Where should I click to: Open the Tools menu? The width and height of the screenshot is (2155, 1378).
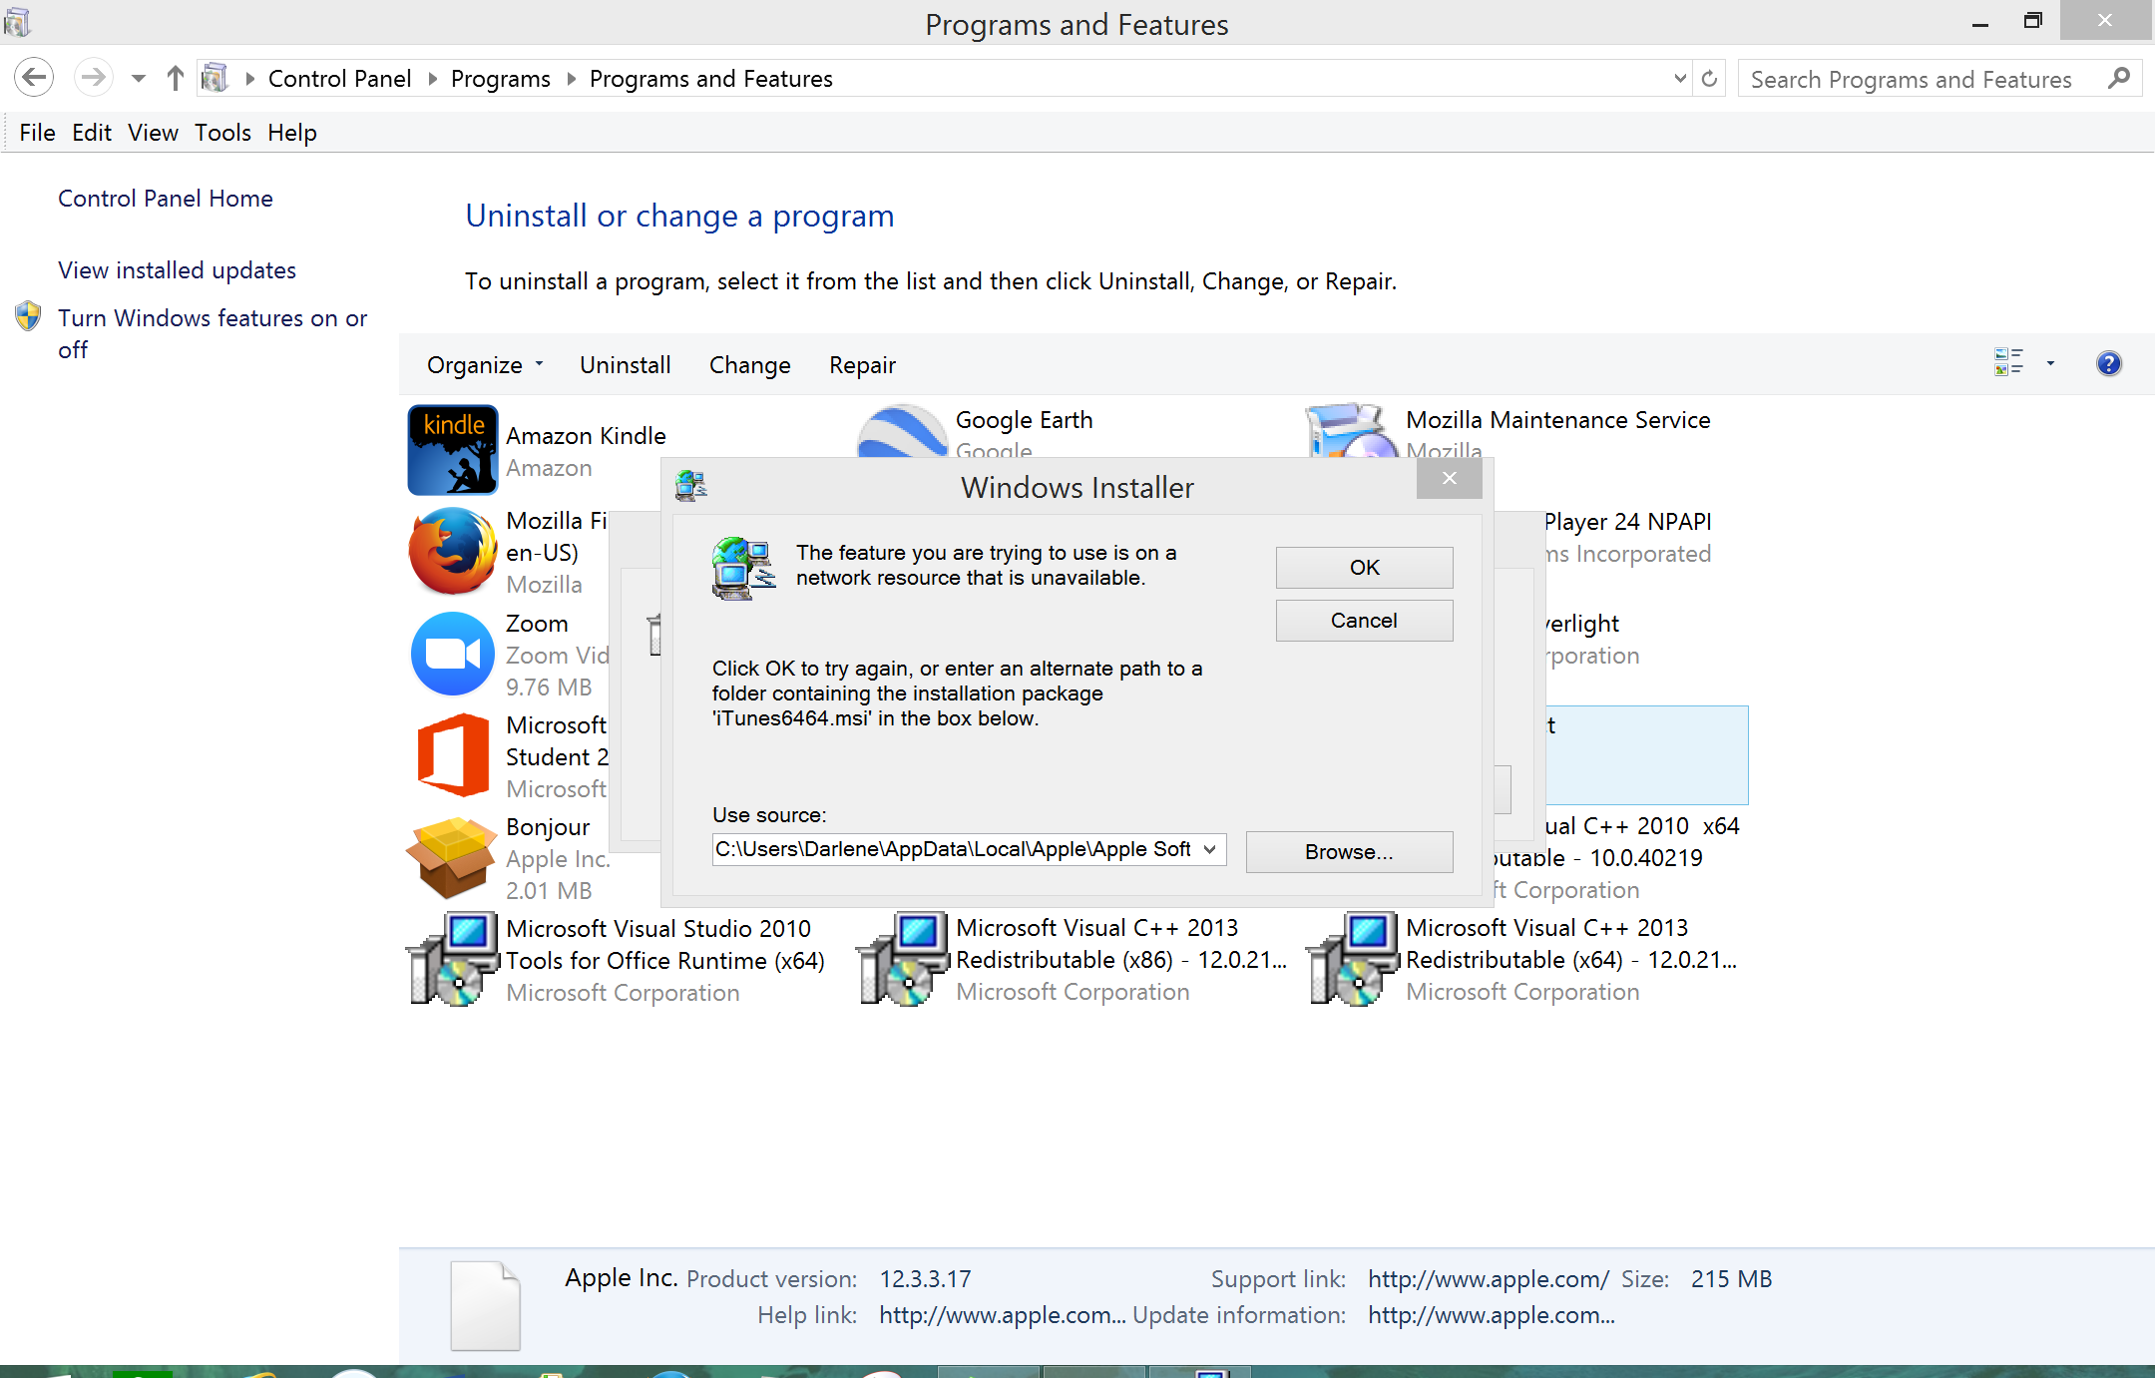(x=222, y=133)
